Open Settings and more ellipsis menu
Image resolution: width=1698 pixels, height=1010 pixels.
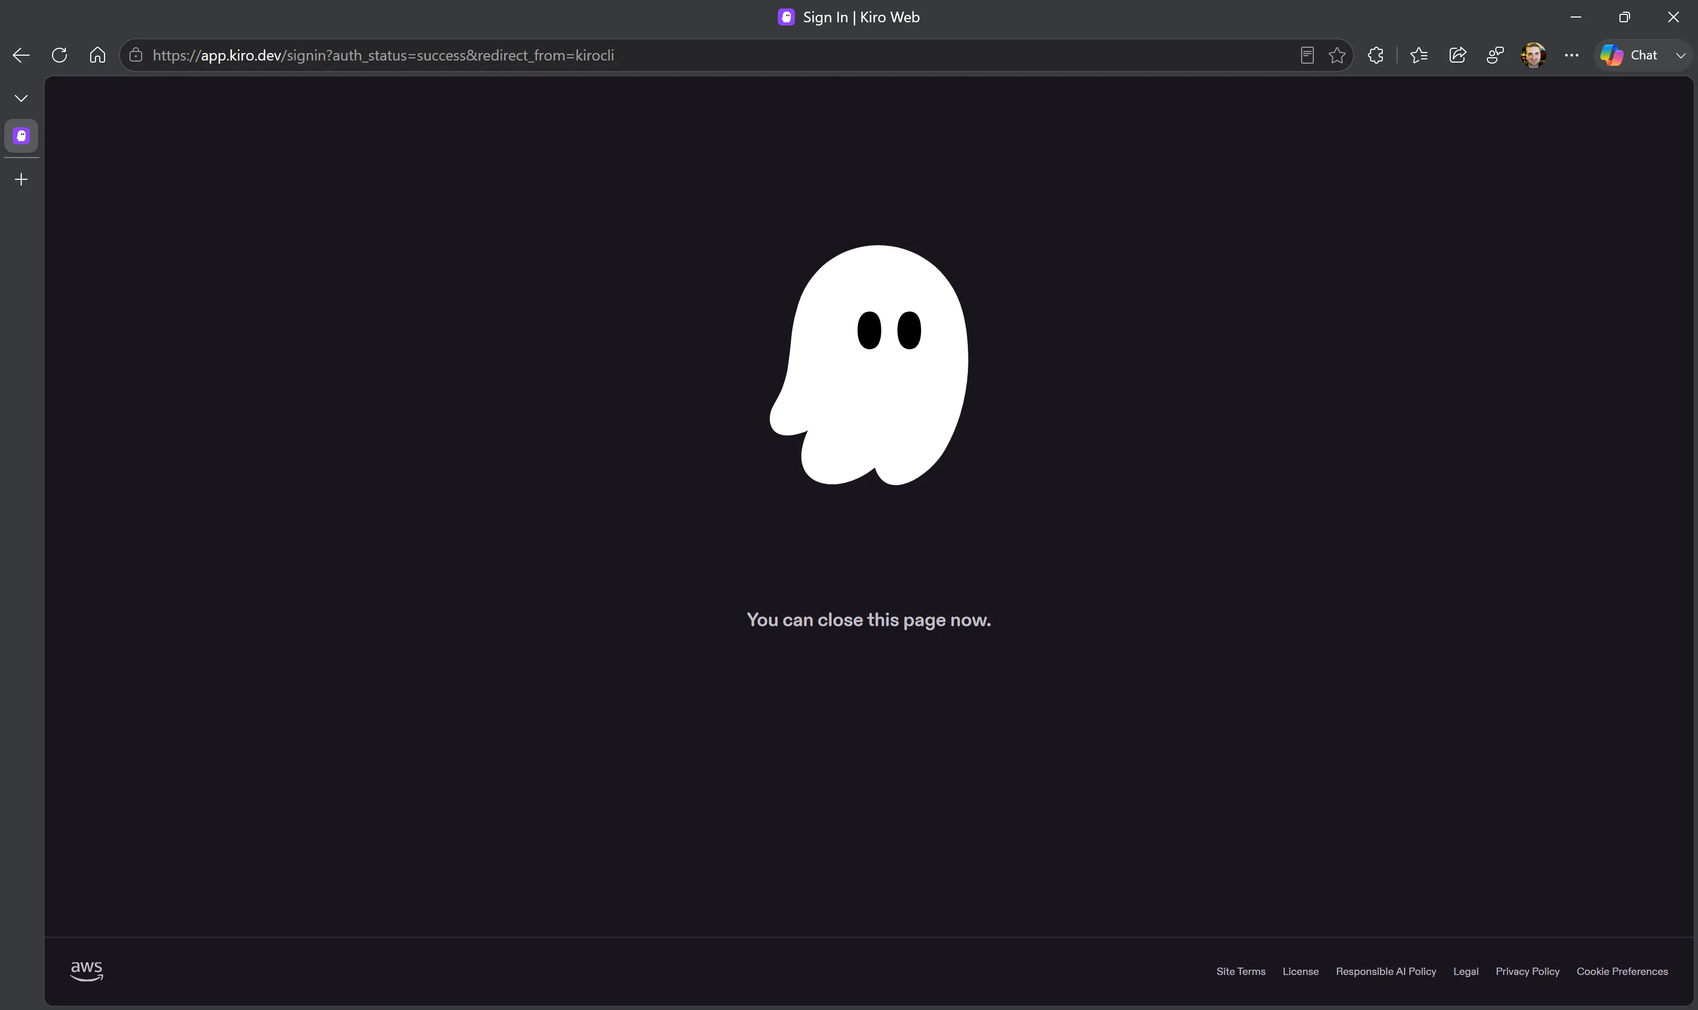tap(1571, 55)
